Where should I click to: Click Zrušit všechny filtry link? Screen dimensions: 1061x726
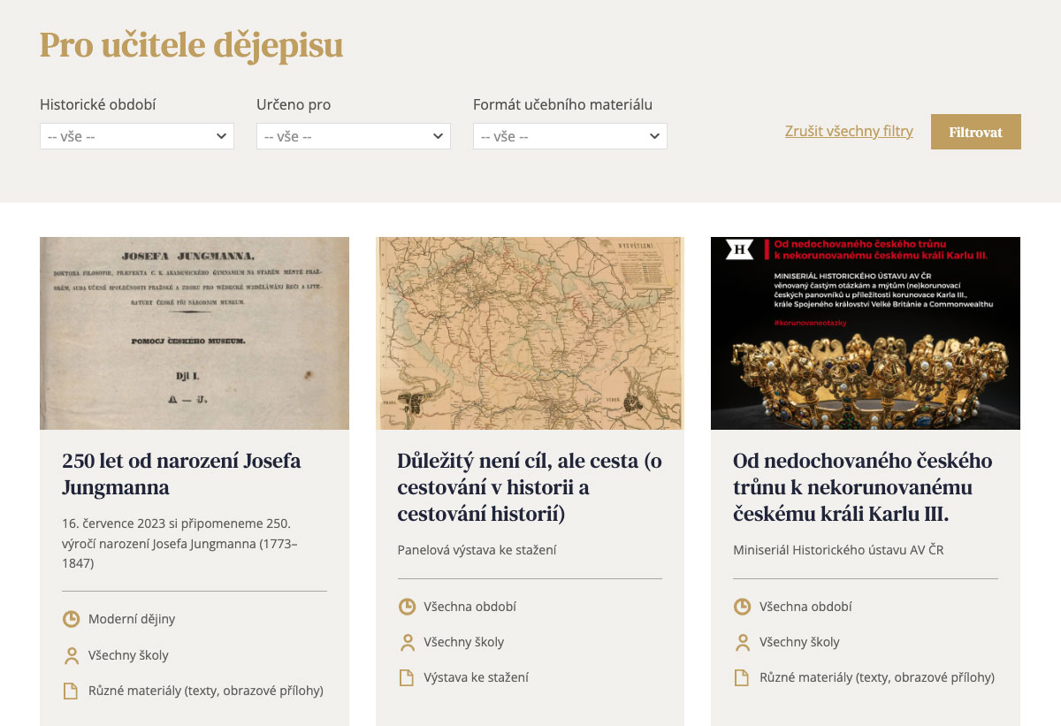849,132
